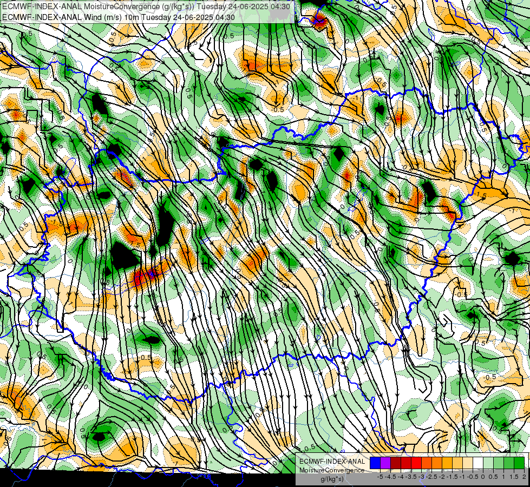Click the orange legend swatch between -2.5 and -2
530x487 pixels.
pyautogui.click(x=437, y=463)
